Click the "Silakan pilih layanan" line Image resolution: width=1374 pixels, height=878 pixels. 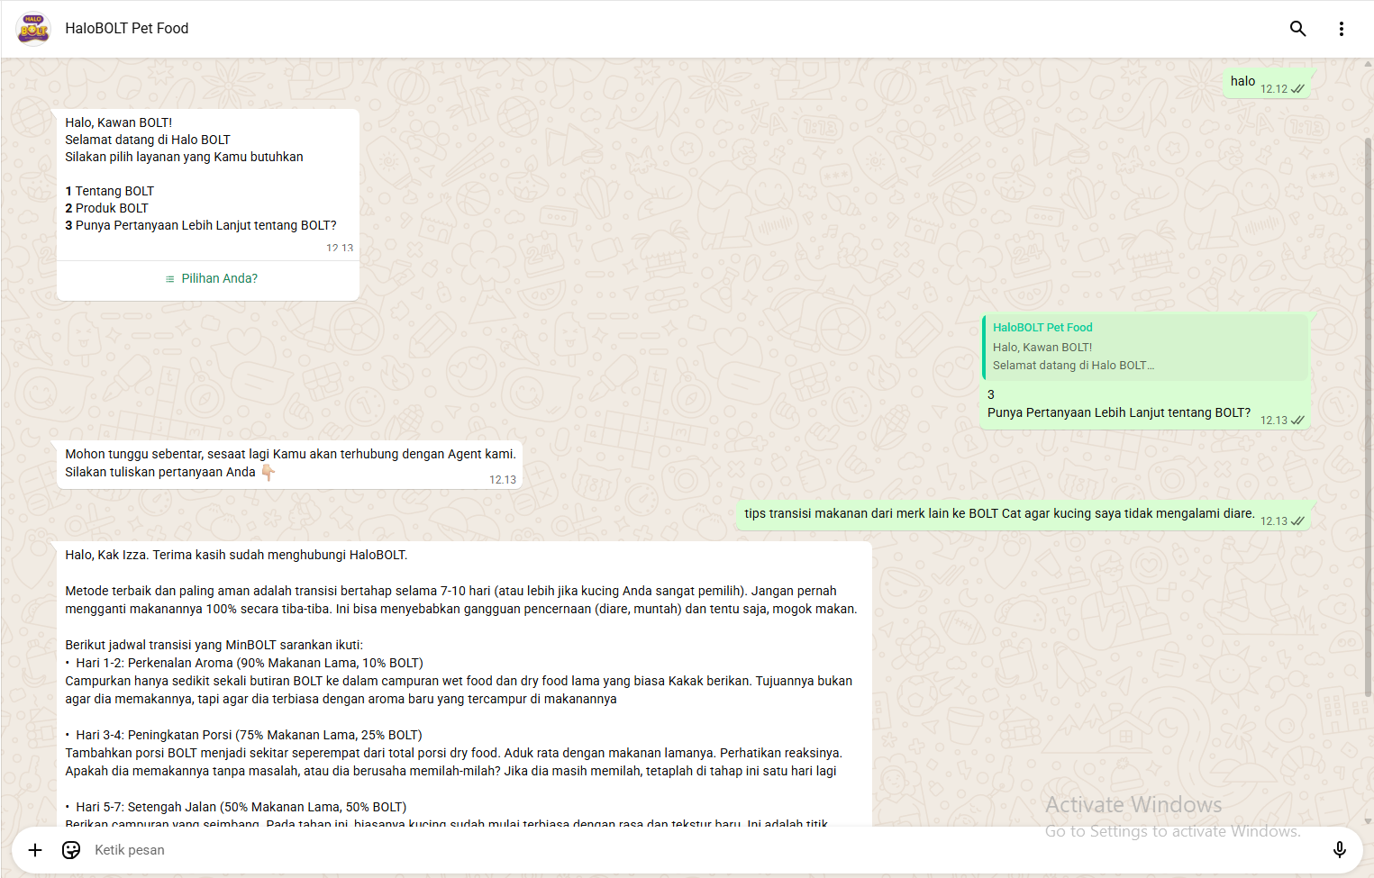(184, 157)
